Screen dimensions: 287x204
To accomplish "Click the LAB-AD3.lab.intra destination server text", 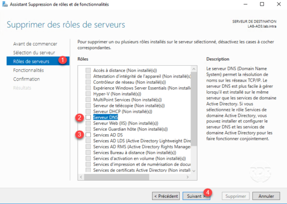I will pos(262,27).
